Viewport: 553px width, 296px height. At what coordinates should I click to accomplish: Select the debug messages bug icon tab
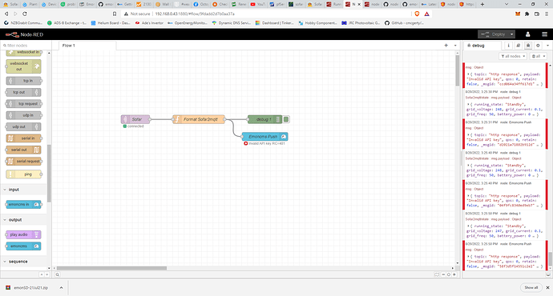(x=528, y=46)
